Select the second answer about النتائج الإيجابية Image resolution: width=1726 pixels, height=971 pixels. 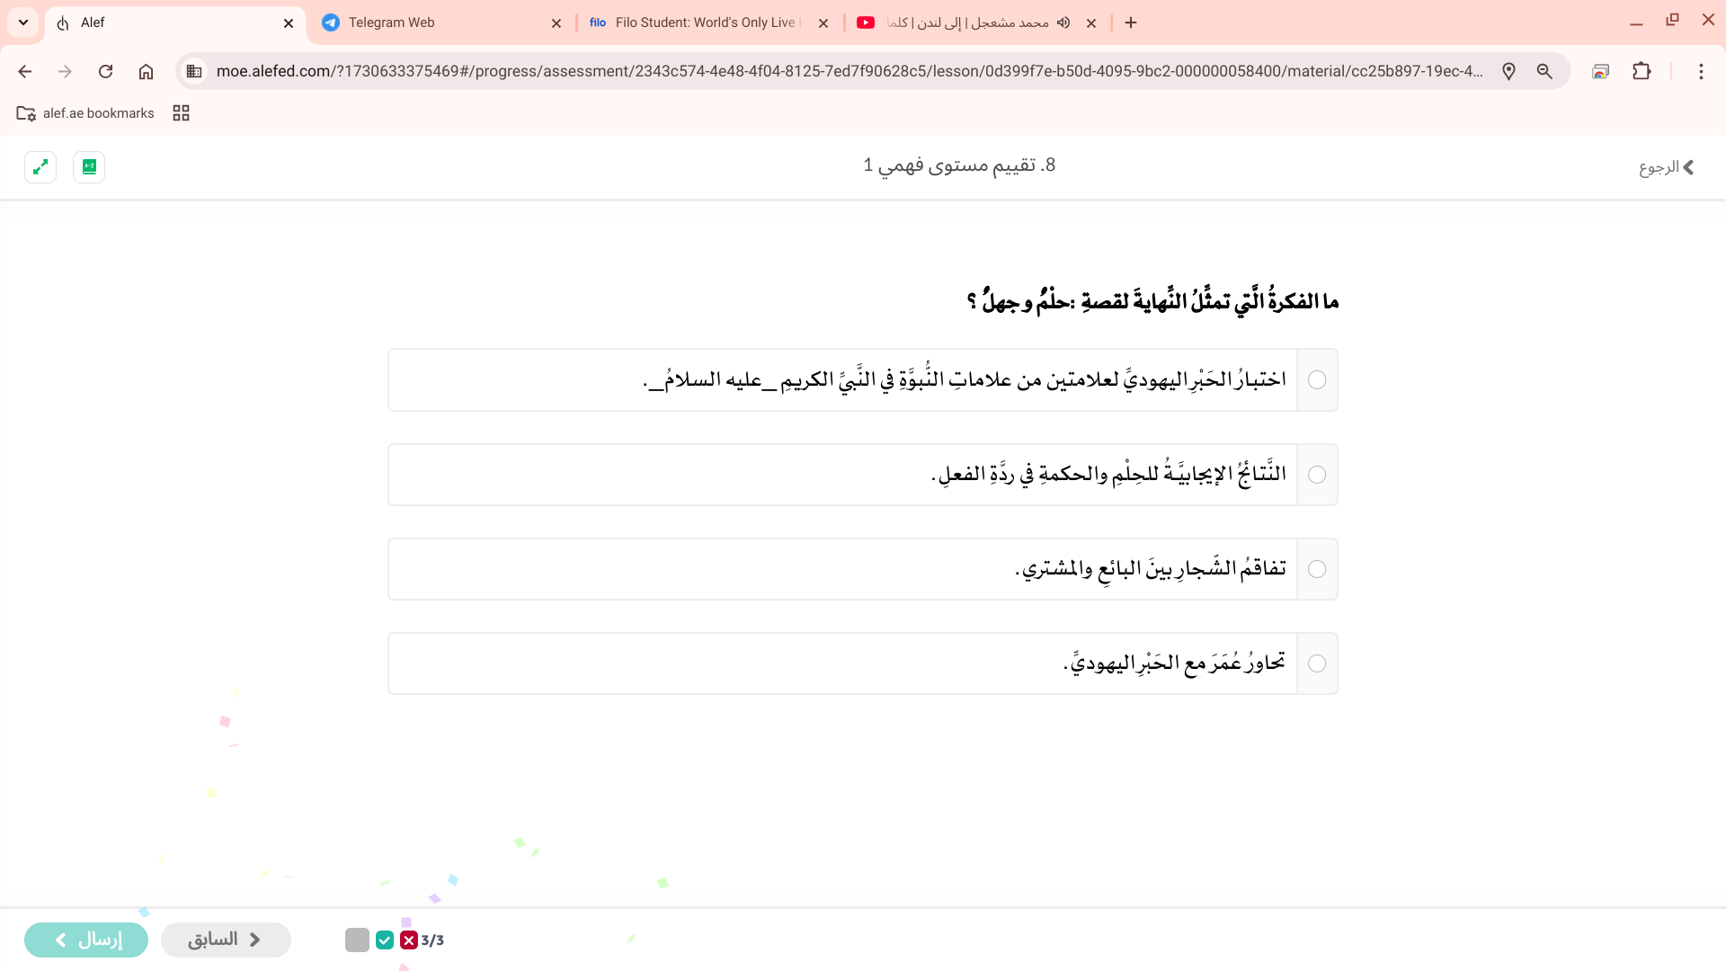pos(1317,475)
